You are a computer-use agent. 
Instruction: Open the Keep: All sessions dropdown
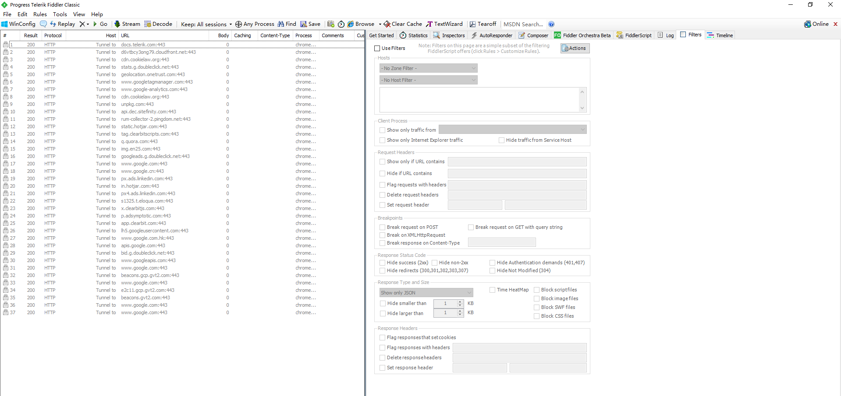click(x=206, y=24)
